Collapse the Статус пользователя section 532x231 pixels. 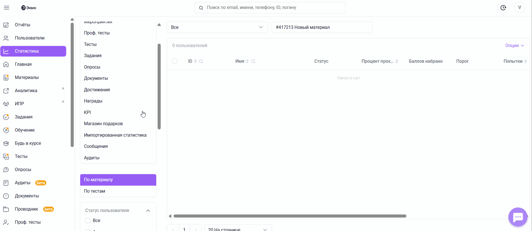pyautogui.click(x=148, y=211)
